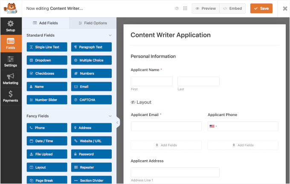Open the phone country flag dropdown
The image size is (290, 184).
coord(213,126)
